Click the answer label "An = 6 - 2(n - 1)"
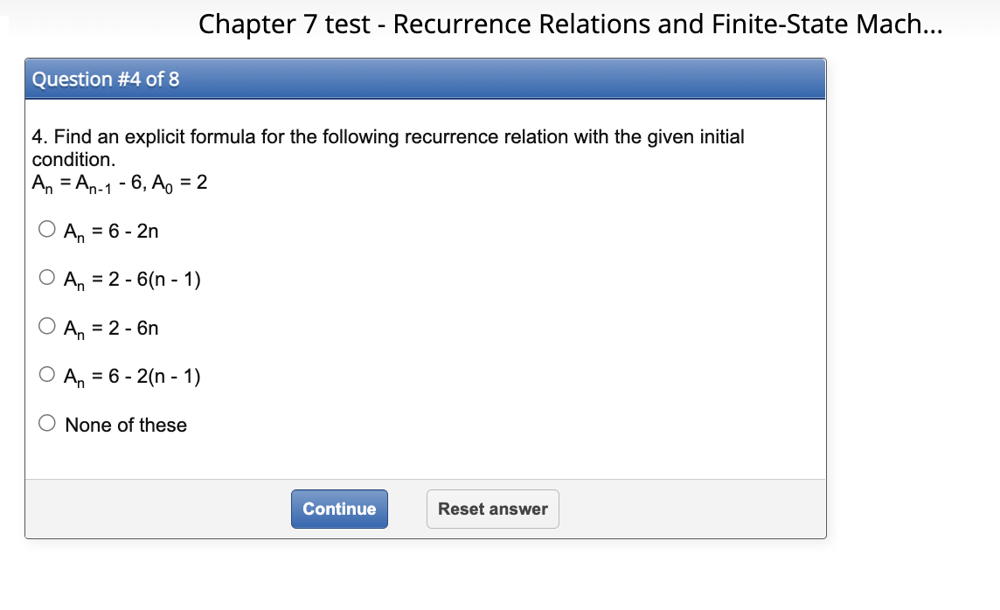The width and height of the screenshot is (1000, 610). (x=131, y=375)
